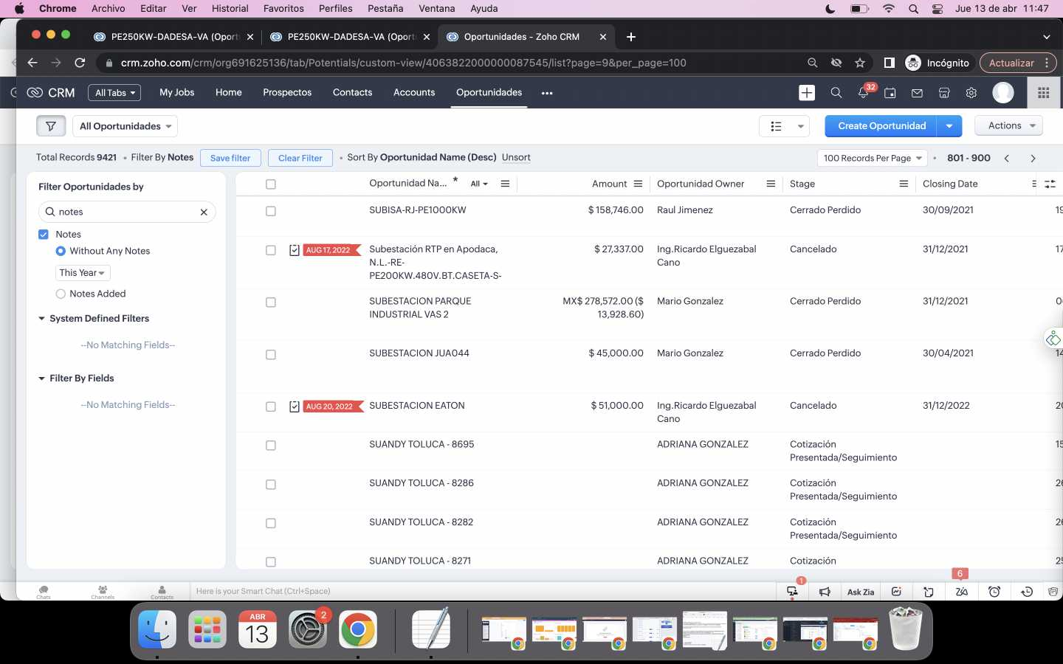Viewport: 1063px width, 664px height.
Task: Open the mail envelope icon
Action: coord(917,93)
